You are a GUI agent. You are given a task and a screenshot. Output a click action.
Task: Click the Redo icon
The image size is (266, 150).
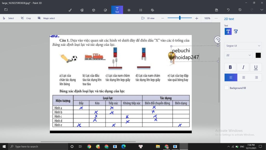pyautogui.click(x=252, y=10)
